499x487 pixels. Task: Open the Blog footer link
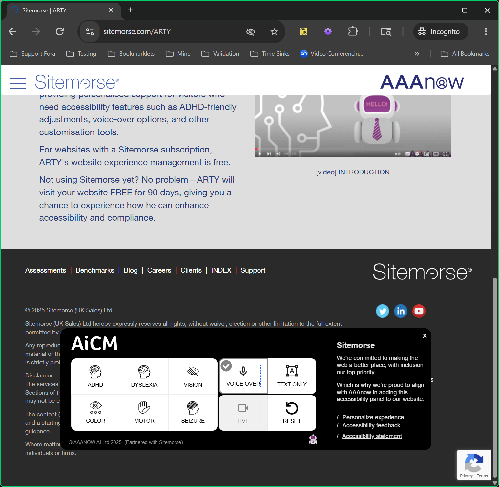(131, 270)
